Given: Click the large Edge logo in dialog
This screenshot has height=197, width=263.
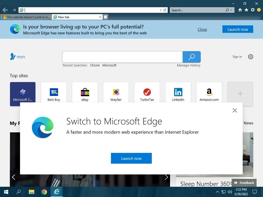Looking at the screenshot, I should click(43, 127).
